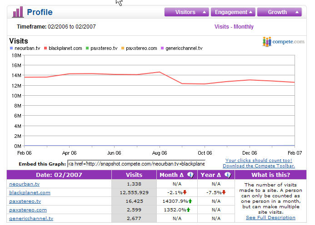Click the Visits column header

(134, 175)
